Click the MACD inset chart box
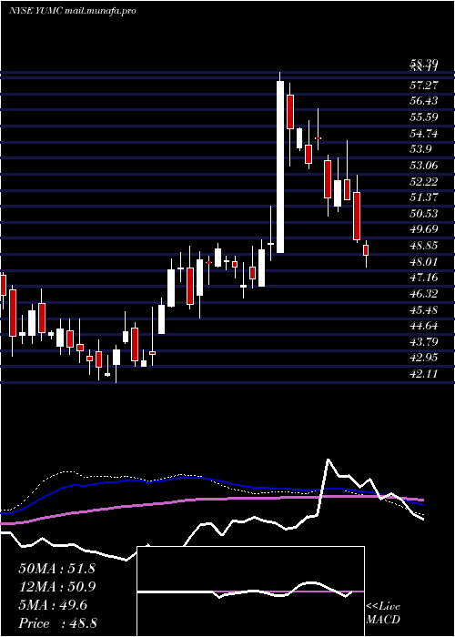The image size is (455, 637). [251, 591]
